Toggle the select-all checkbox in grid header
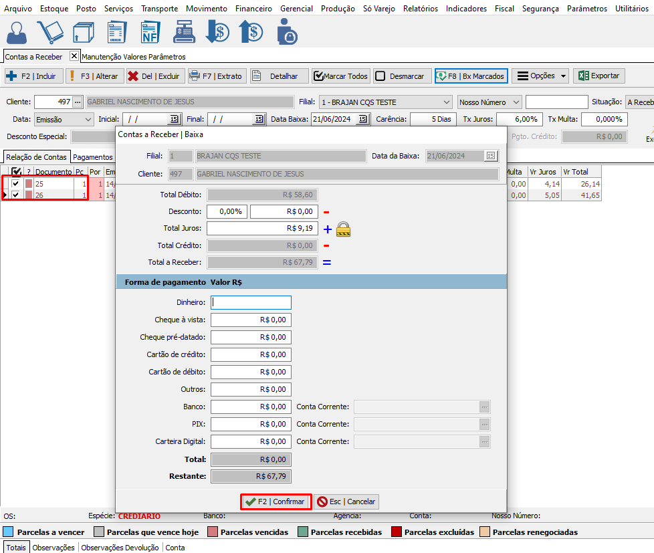 tap(17, 172)
